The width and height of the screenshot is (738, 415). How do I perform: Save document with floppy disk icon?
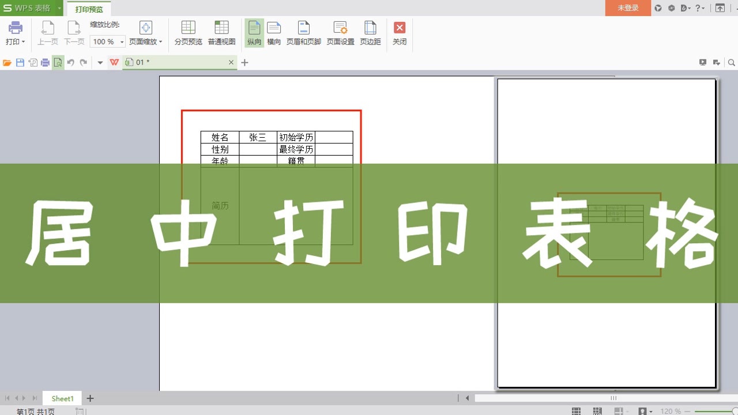(20, 62)
